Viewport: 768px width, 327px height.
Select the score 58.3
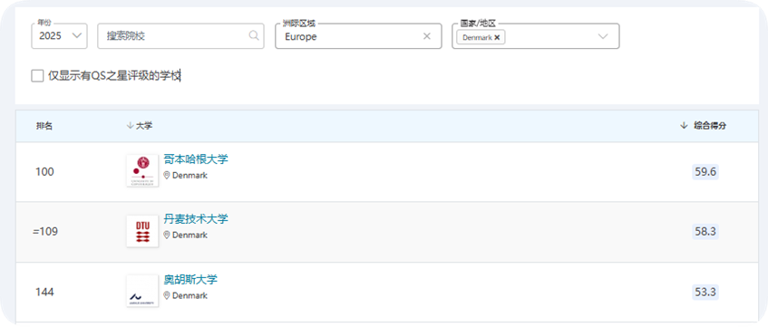(705, 232)
